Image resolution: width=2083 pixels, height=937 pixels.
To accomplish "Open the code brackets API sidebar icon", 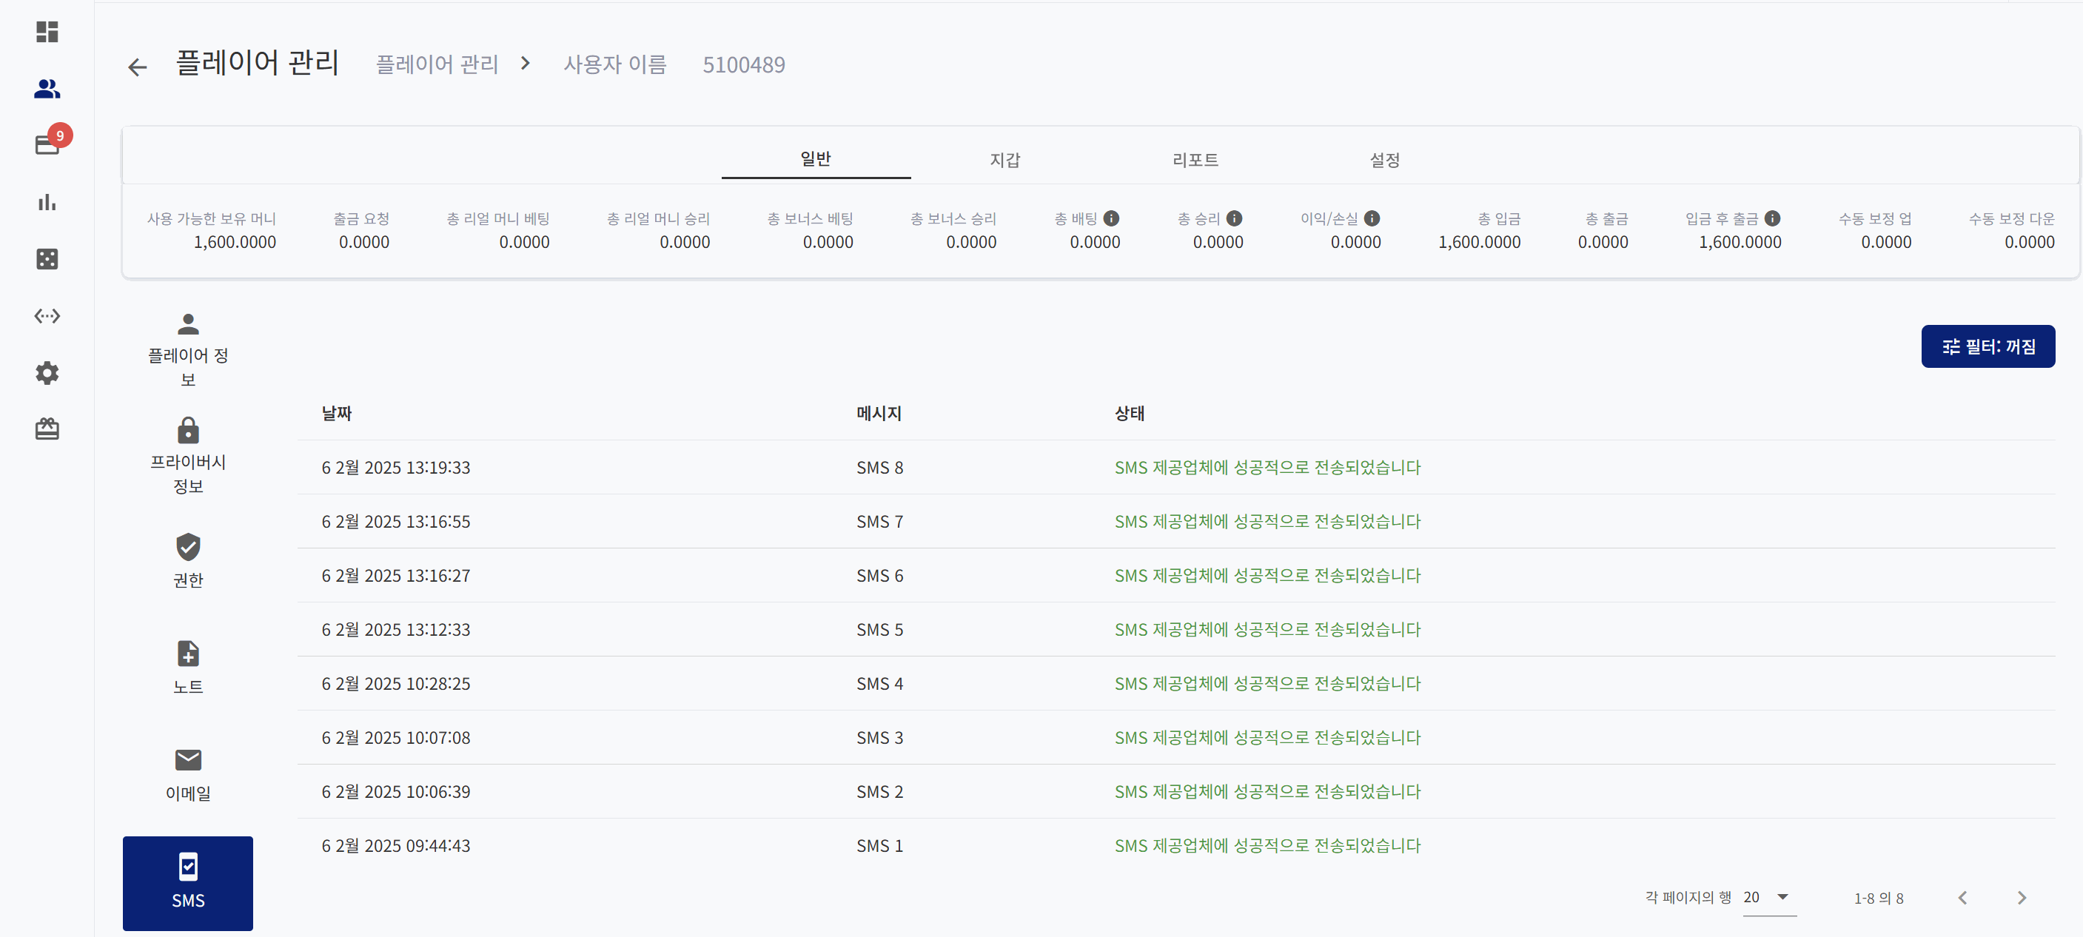I will (x=47, y=315).
